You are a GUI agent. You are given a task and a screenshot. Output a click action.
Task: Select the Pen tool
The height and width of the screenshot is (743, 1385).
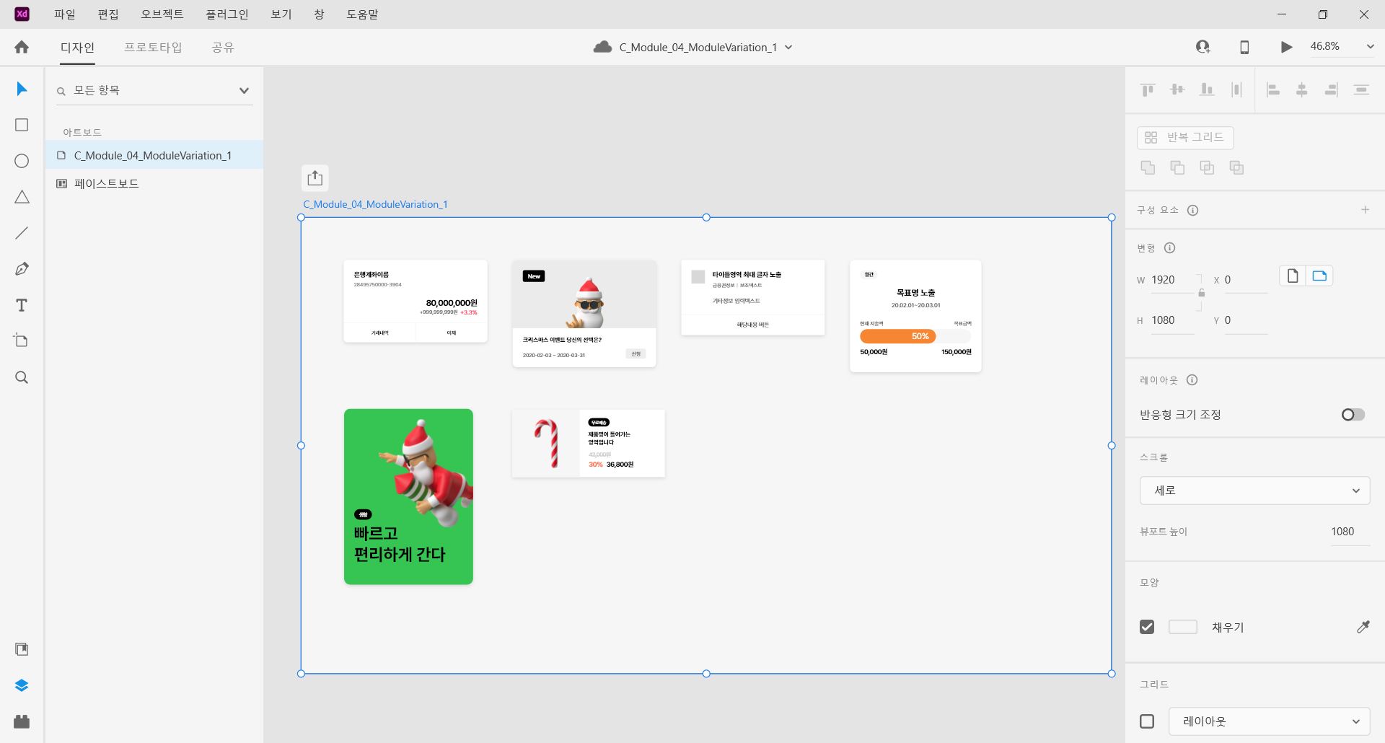(22, 269)
